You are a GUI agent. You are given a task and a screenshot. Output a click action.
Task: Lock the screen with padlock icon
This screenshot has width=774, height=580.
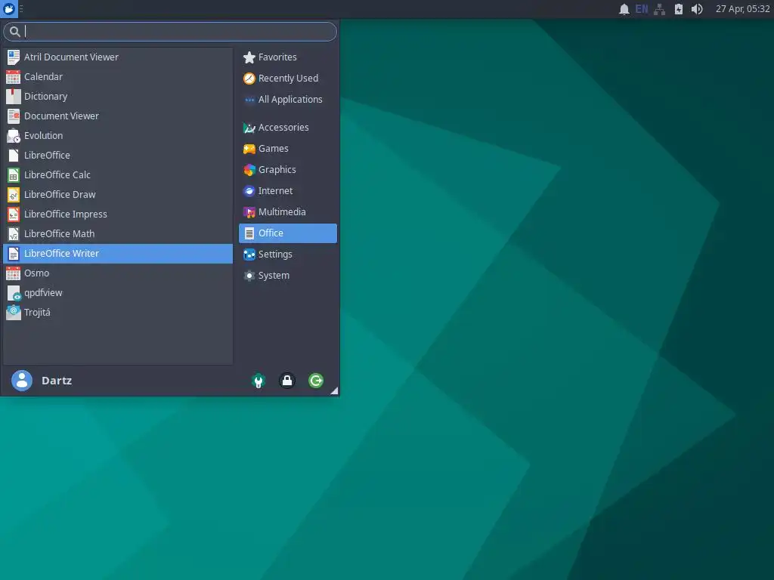pos(287,381)
